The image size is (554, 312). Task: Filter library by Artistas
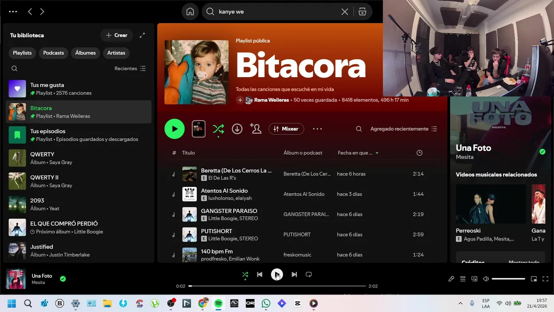coord(116,53)
